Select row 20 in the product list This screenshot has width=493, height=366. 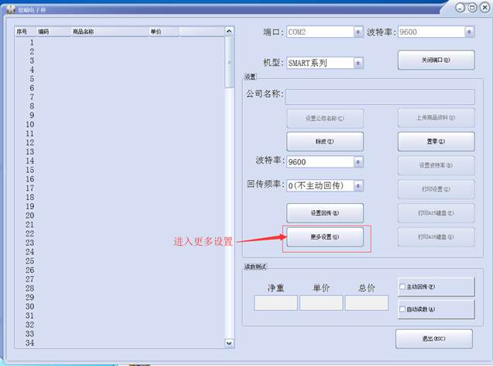(120, 216)
